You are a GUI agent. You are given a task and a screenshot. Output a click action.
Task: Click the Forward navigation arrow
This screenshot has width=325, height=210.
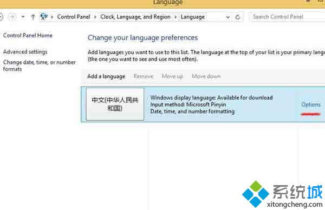pos(12,17)
